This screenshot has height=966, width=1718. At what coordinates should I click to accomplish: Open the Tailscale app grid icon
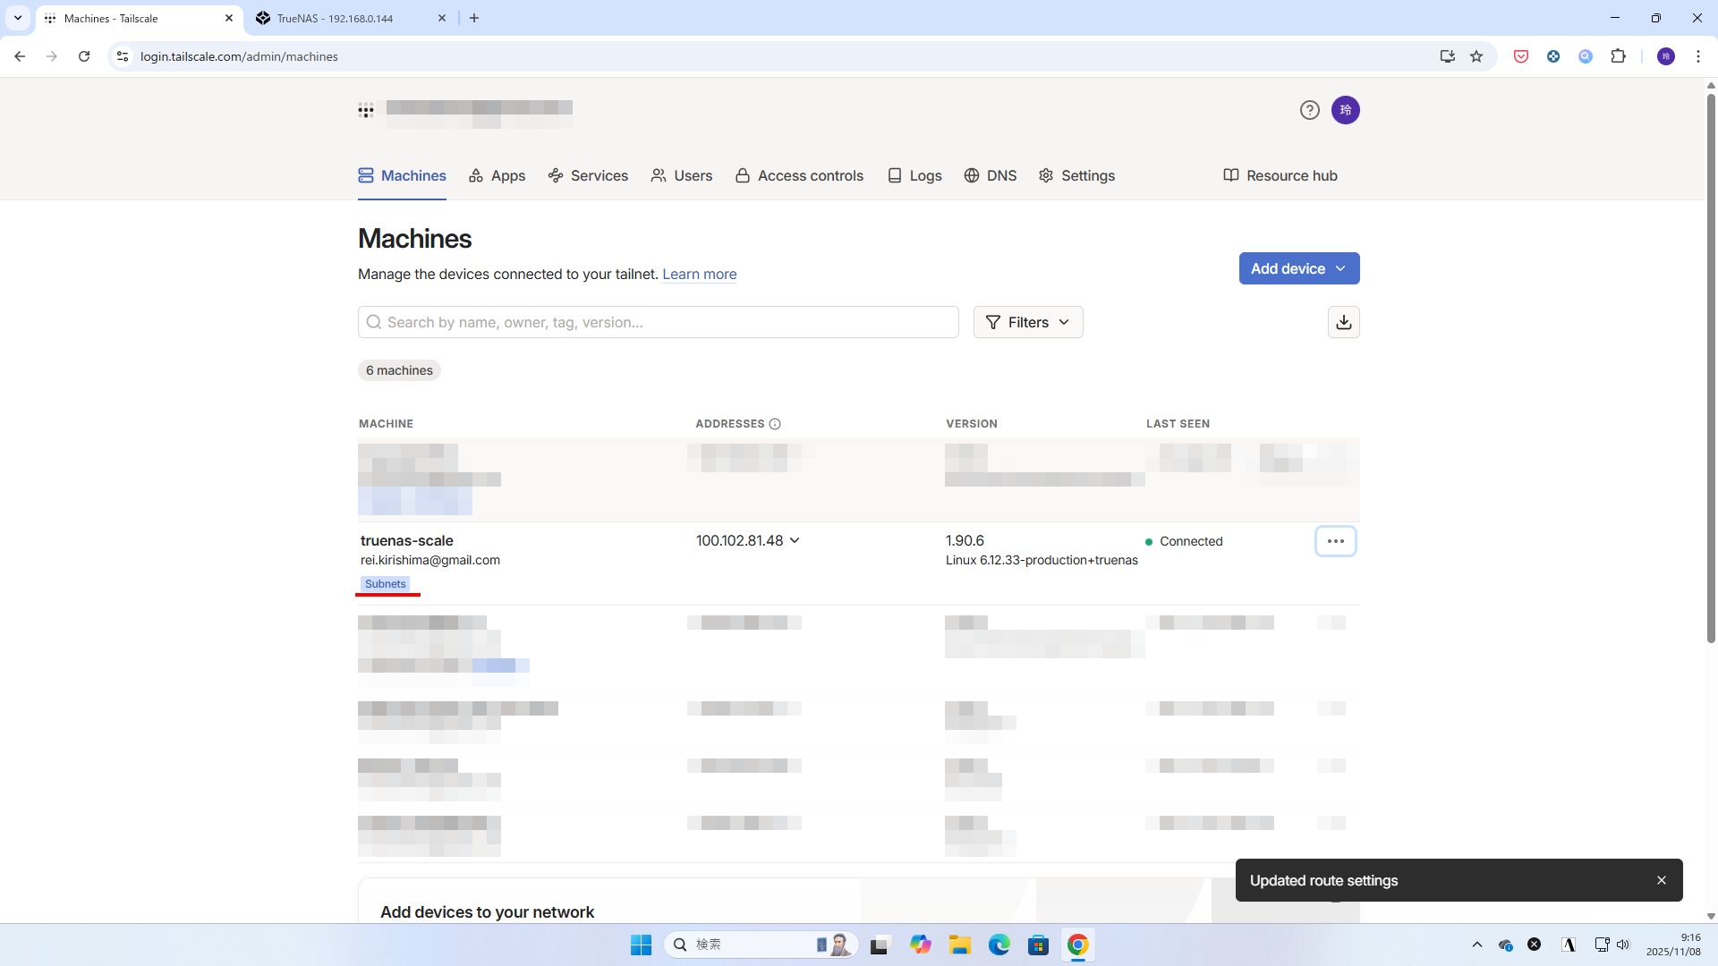tap(366, 111)
